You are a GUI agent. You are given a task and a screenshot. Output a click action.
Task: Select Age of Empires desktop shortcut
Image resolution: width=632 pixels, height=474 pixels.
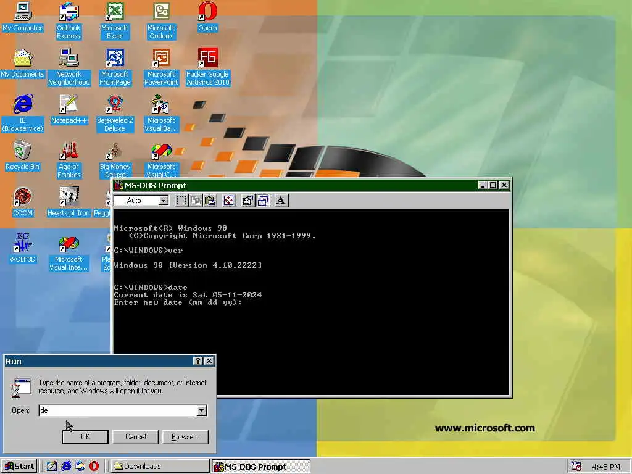point(69,160)
